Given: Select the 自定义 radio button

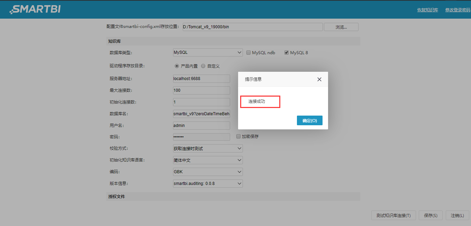Looking at the screenshot, I should click(x=203, y=66).
